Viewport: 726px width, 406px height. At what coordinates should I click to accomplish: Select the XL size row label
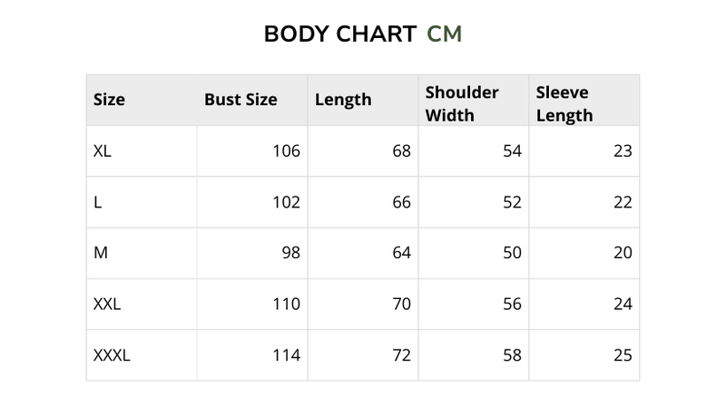click(103, 151)
